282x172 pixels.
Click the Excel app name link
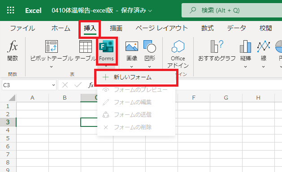point(33,10)
